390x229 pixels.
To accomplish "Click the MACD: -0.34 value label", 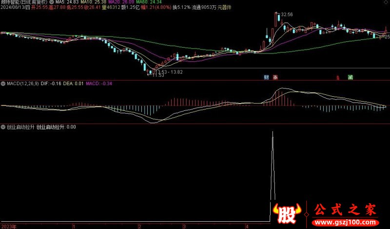I will pyautogui.click(x=99, y=84).
